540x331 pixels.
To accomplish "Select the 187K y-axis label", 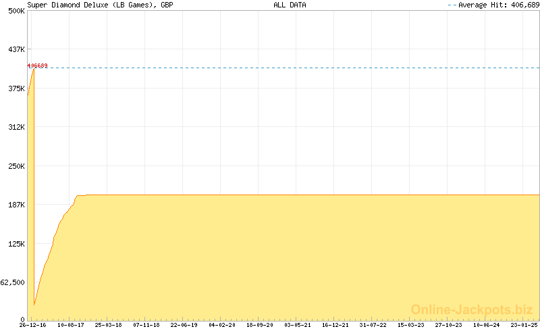I will tap(16, 205).
